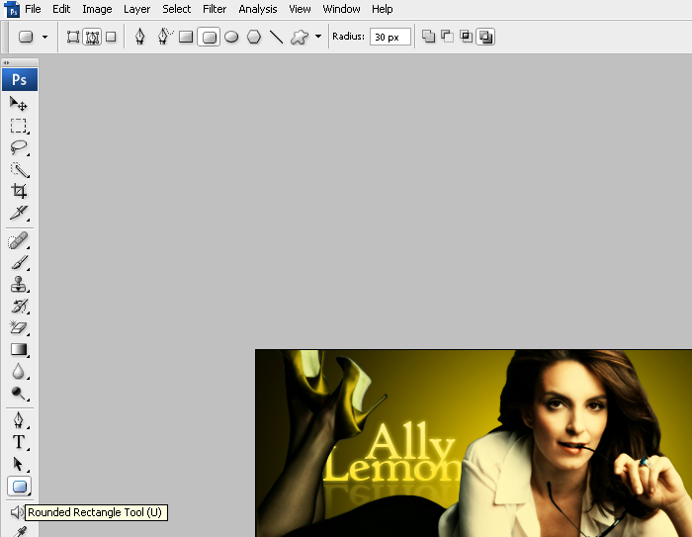
Task: Choose Polygon shape in options bar
Action: (x=254, y=38)
